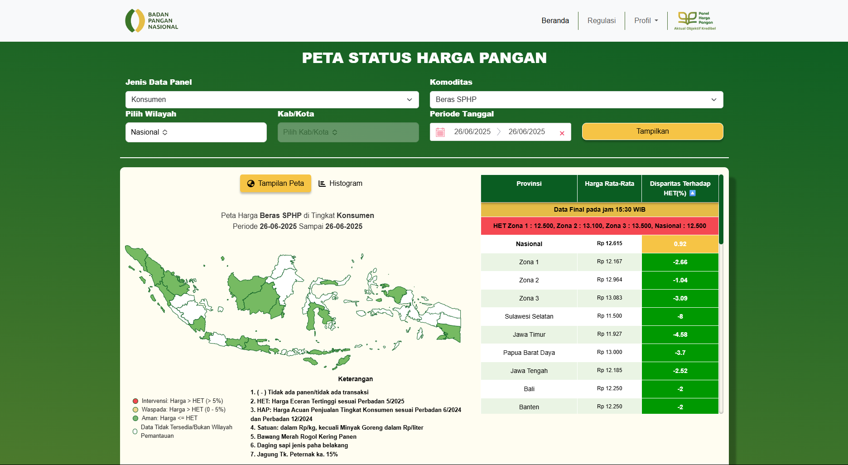Click the Banten row label
The height and width of the screenshot is (465, 848).
click(x=529, y=407)
